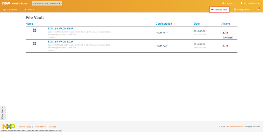This screenshot has height=132, width=263.
Task: Download the SDK_2.0_FRDM-K64F package
Action: tap(224, 33)
